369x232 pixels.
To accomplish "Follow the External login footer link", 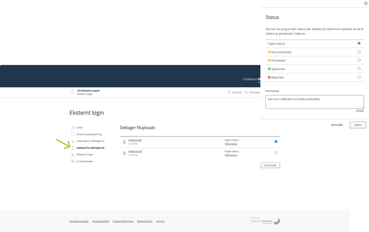I will click(145, 221).
